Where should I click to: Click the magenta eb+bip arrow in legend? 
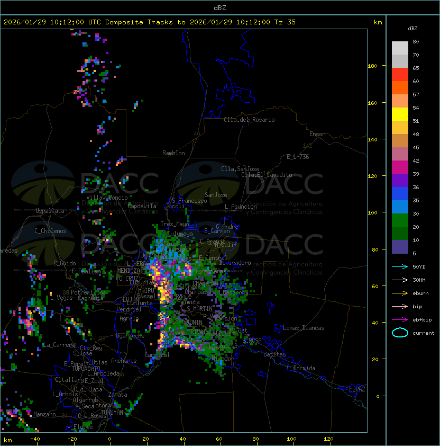pos(400,320)
